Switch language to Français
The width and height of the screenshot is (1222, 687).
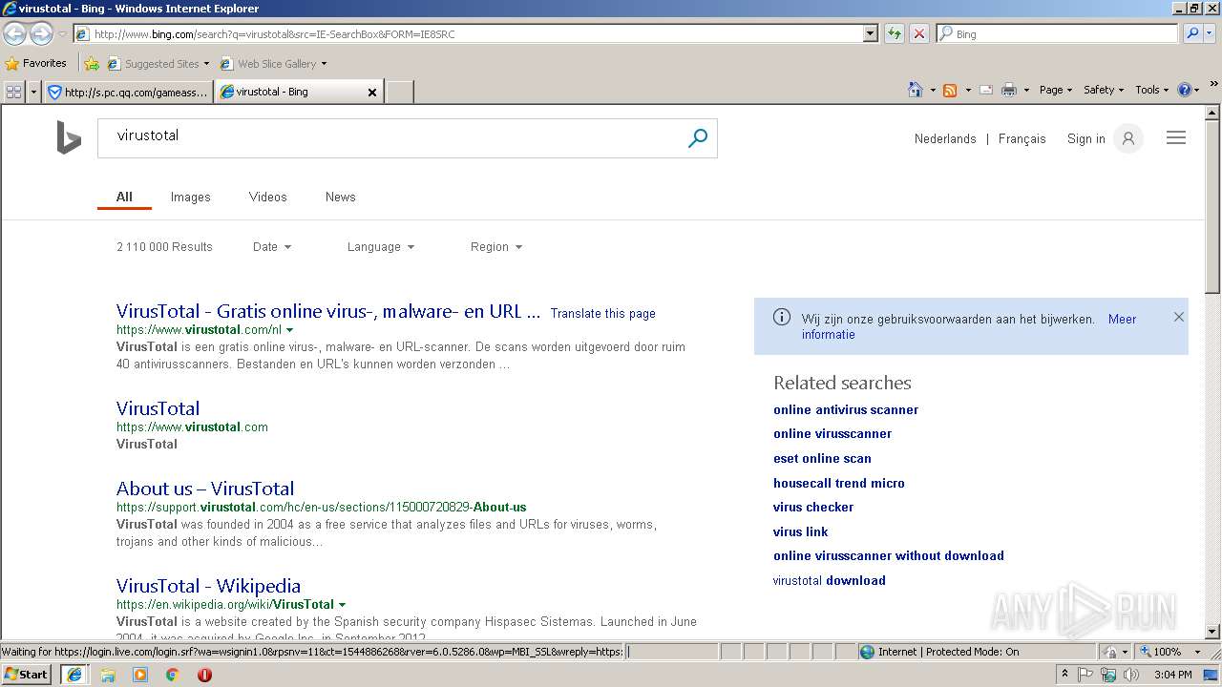pyautogui.click(x=1022, y=138)
